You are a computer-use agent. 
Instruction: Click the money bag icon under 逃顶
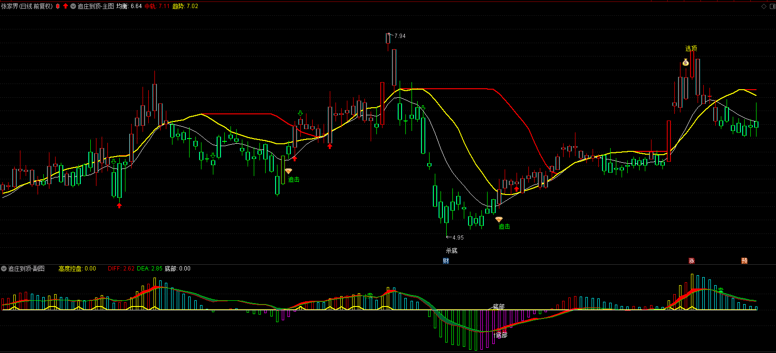(x=685, y=62)
